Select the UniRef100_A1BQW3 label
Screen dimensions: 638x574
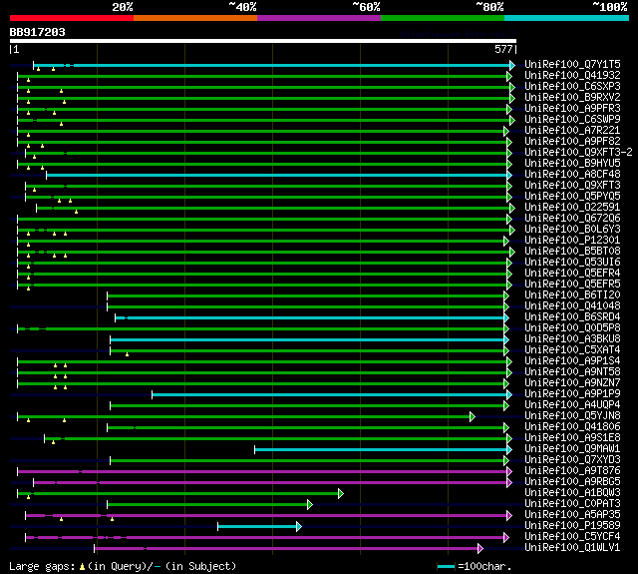coord(572,493)
